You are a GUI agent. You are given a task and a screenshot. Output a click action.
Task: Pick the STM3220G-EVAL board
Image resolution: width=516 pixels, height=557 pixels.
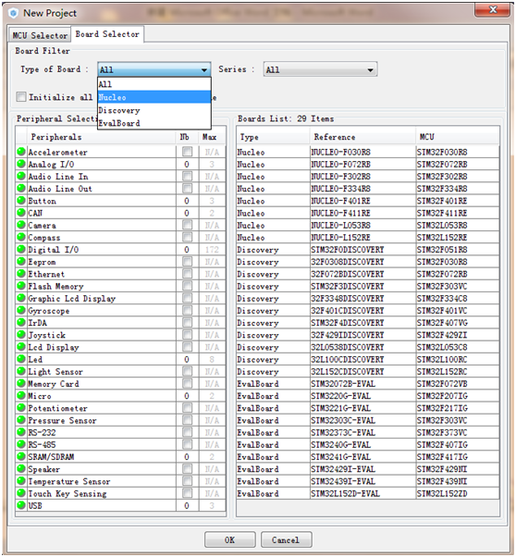[x=368, y=396]
